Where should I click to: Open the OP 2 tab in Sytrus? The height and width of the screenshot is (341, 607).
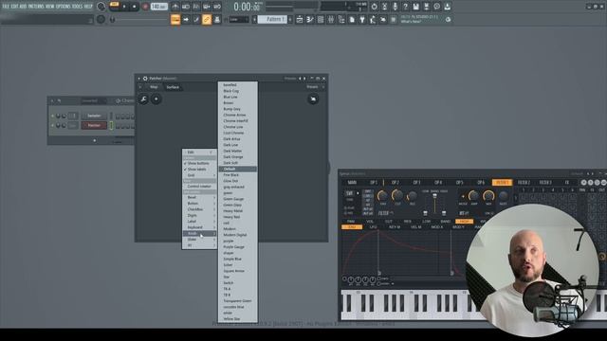[x=395, y=183]
